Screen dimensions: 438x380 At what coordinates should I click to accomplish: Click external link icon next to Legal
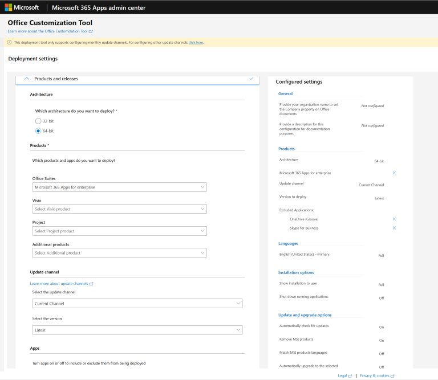click(x=350, y=376)
